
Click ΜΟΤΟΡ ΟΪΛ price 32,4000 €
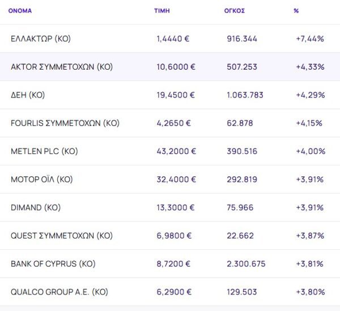[x=176, y=180]
